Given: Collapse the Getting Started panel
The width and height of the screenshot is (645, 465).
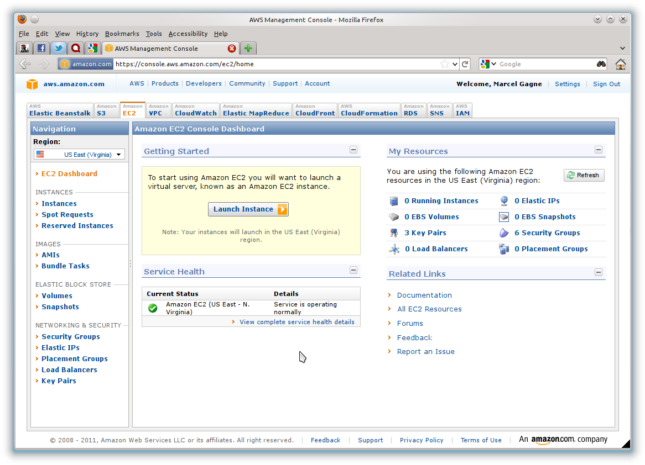Looking at the screenshot, I should (353, 150).
